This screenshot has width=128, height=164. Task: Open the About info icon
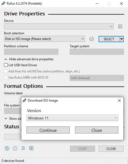click(x=15, y=148)
